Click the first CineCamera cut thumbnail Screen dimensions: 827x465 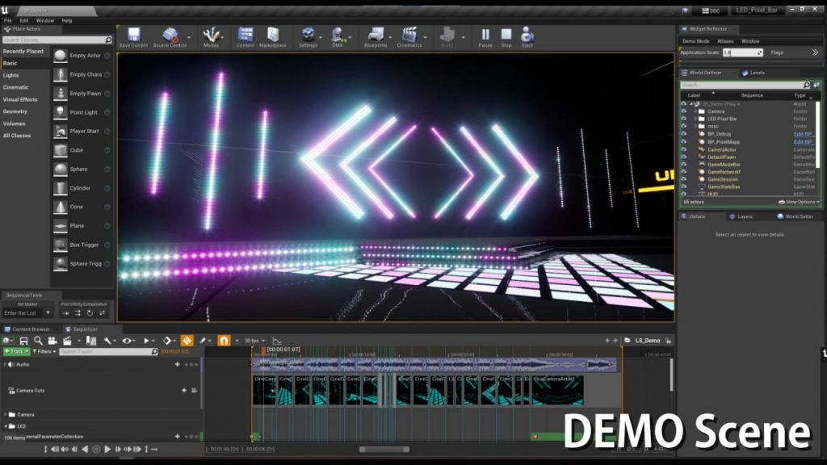[x=265, y=390]
